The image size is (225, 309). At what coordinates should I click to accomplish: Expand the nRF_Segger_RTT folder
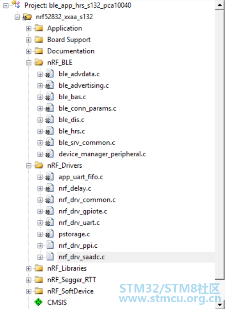click(29, 280)
